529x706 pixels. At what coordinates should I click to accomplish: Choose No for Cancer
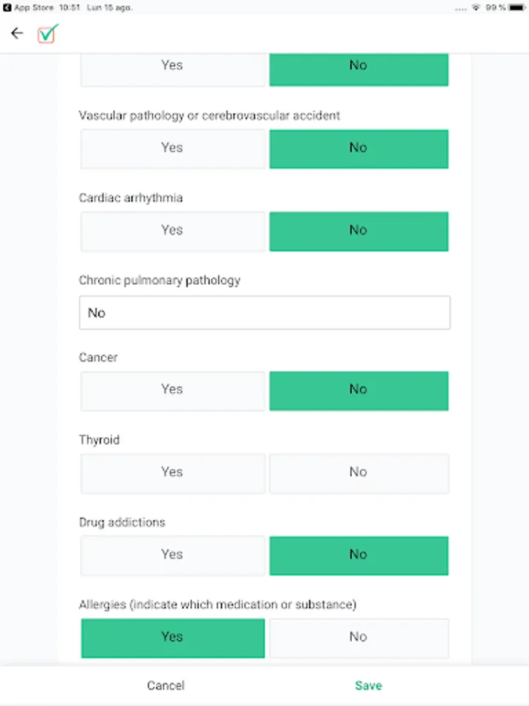click(358, 391)
